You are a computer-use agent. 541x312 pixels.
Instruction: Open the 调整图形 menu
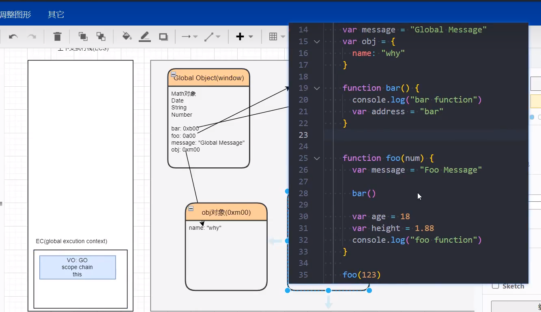pyautogui.click(x=15, y=15)
